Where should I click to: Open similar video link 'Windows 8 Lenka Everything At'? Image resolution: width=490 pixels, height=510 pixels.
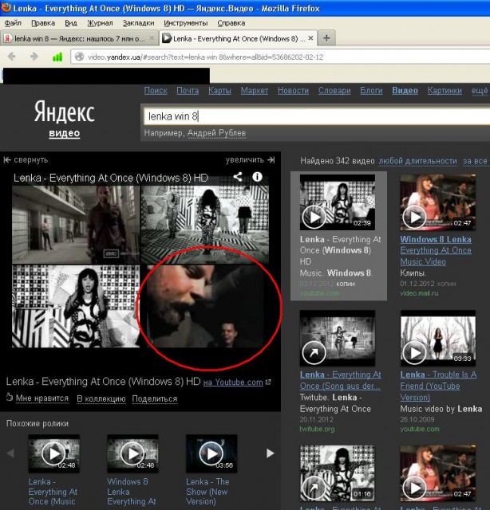click(132, 492)
